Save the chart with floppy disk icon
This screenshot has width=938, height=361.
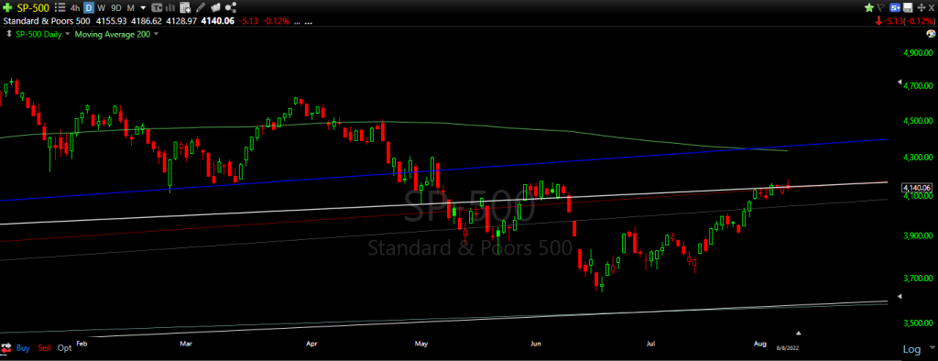[x=908, y=7]
